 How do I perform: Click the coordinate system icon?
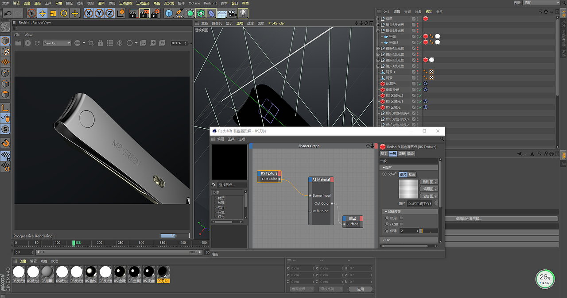121,13
